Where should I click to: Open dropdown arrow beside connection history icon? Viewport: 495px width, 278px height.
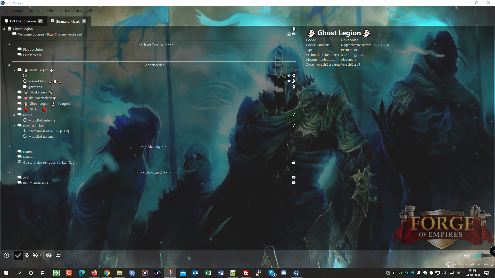tap(12, 255)
